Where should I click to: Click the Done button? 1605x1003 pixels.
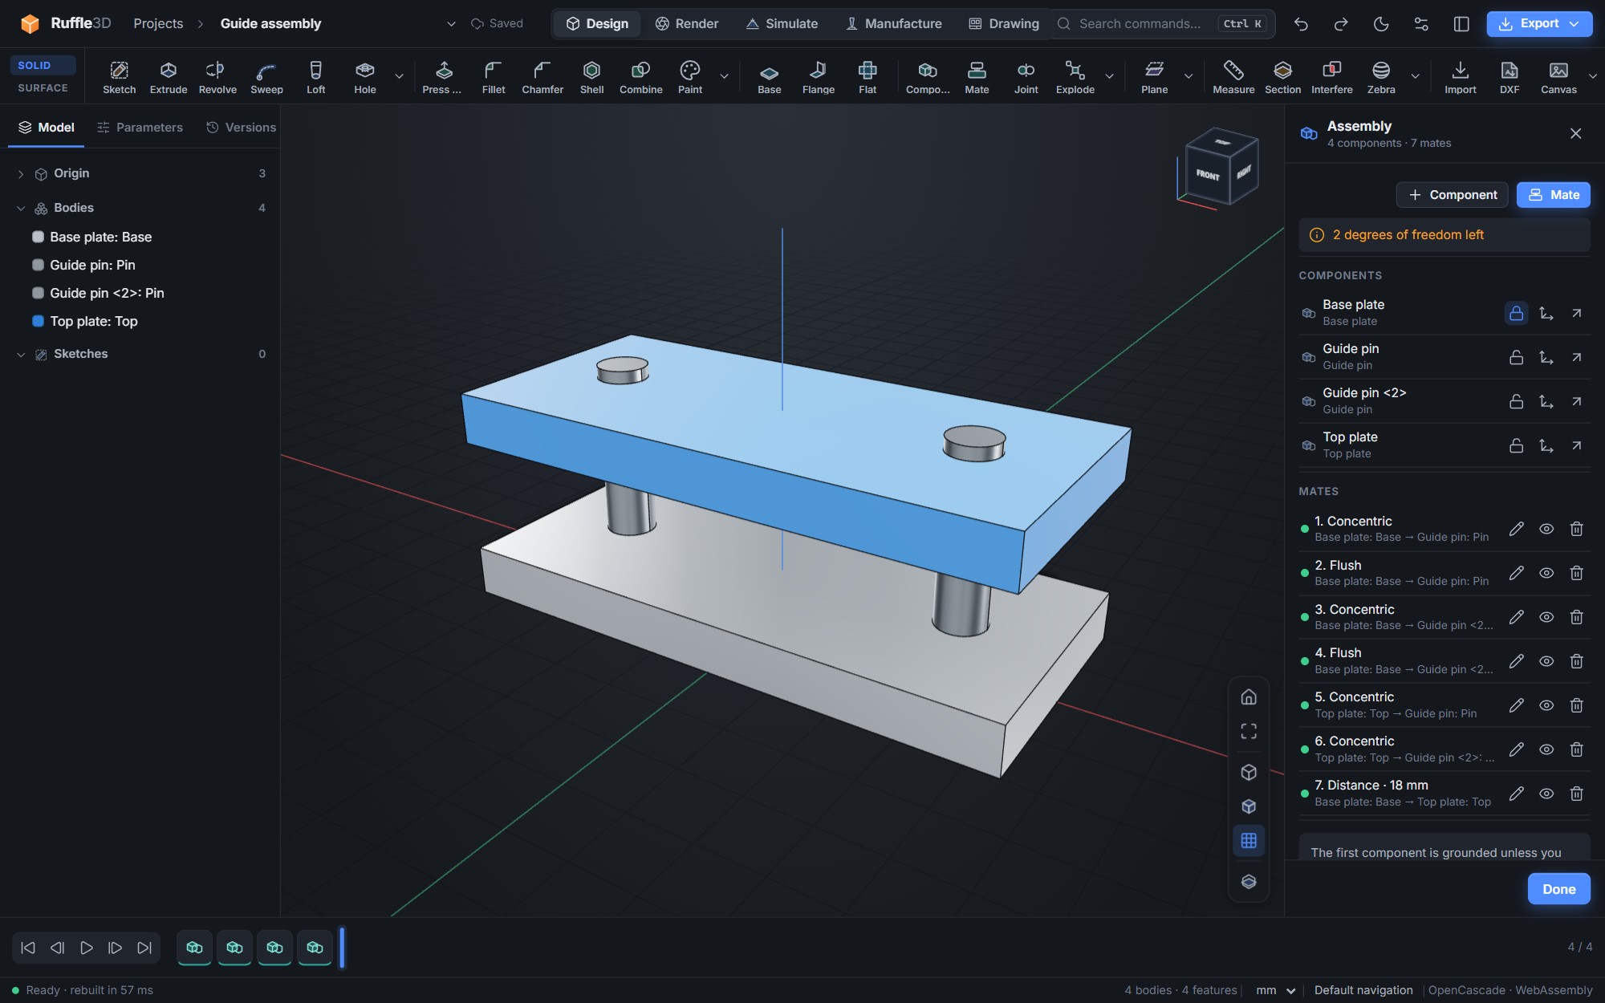tap(1558, 889)
